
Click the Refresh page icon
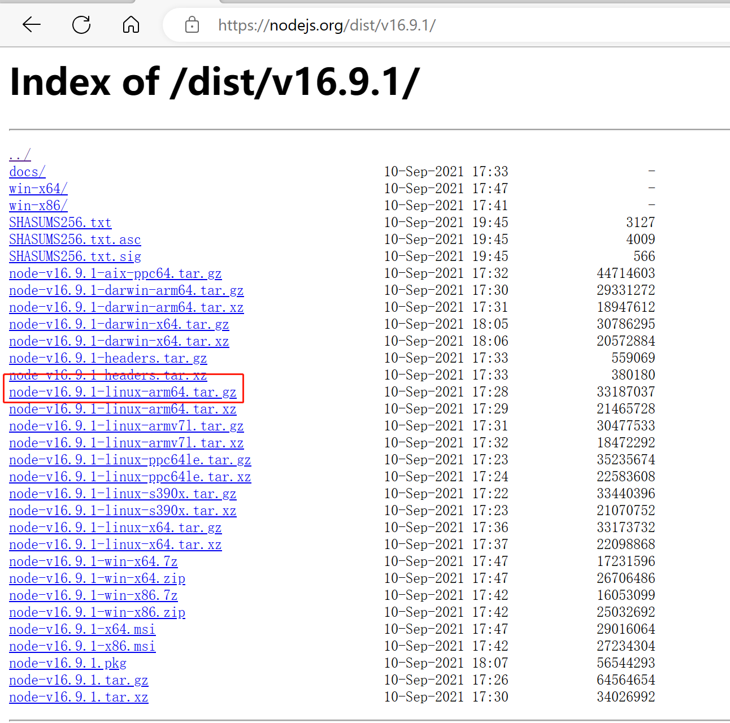click(x=81, y=24)
